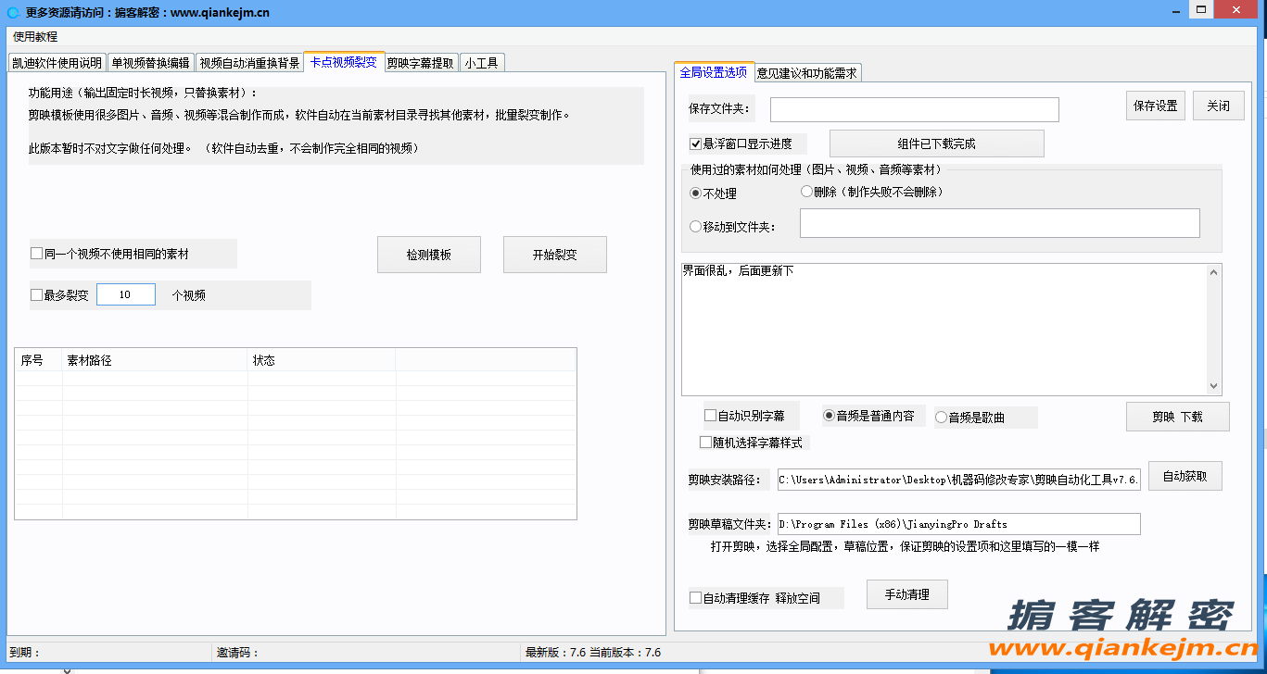This screenshot has height=674, width=1267.
Task: Click the 关闭 button
Action: click(x=1219, y=106)
